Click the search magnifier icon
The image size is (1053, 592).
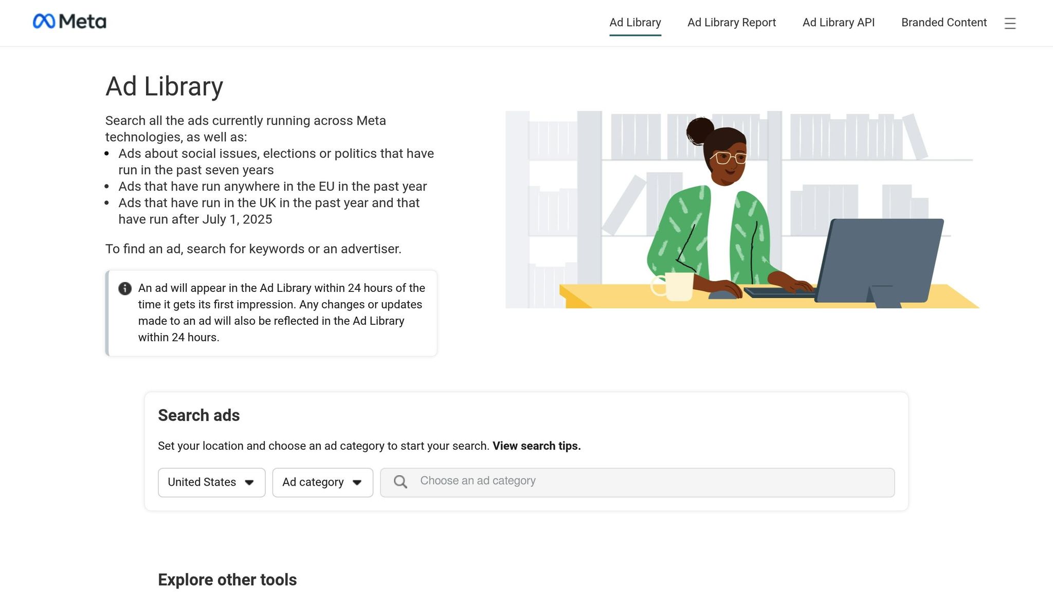400,482
